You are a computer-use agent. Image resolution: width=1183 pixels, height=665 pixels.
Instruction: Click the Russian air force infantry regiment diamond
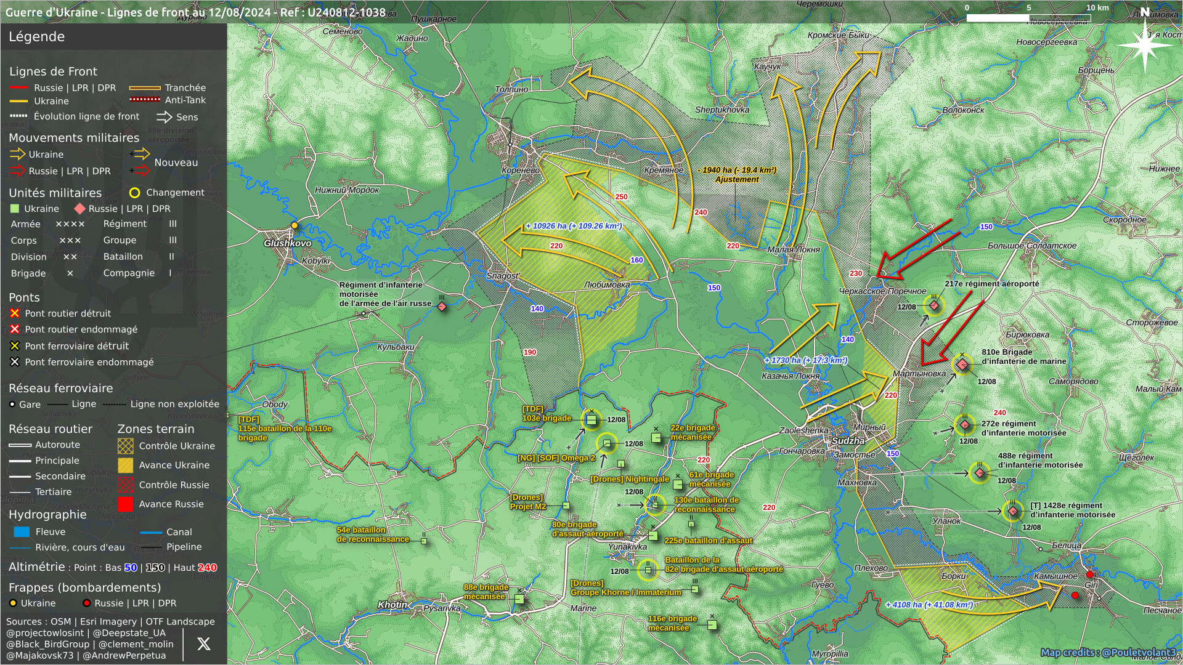click(x=442, y=307)
